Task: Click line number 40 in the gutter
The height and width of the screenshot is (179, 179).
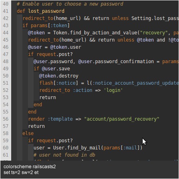Action: (x=6, y=4)
